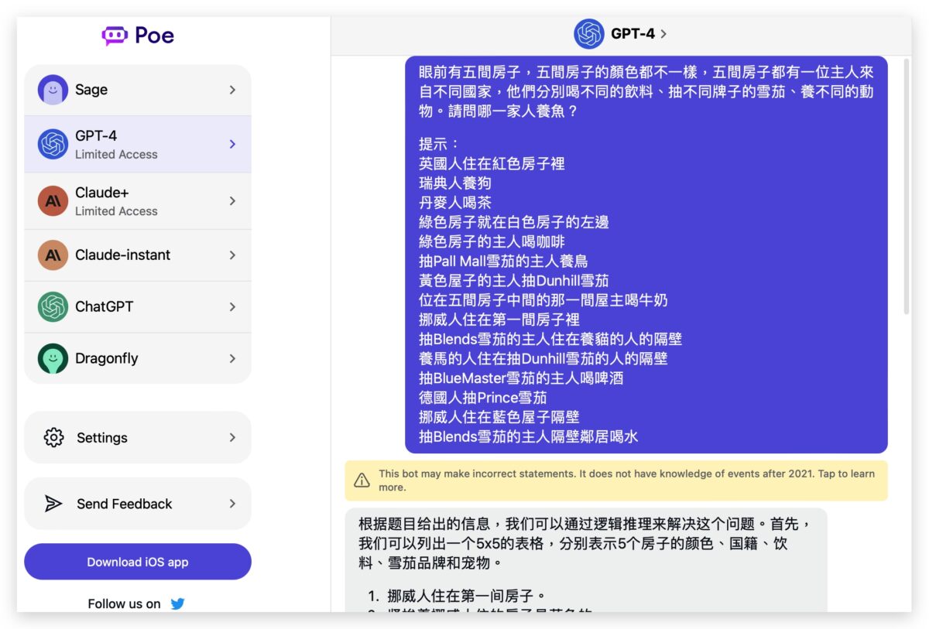929x629 pixels.
Task: Click the '提示：' label in the message
Action: click(441, 144)
